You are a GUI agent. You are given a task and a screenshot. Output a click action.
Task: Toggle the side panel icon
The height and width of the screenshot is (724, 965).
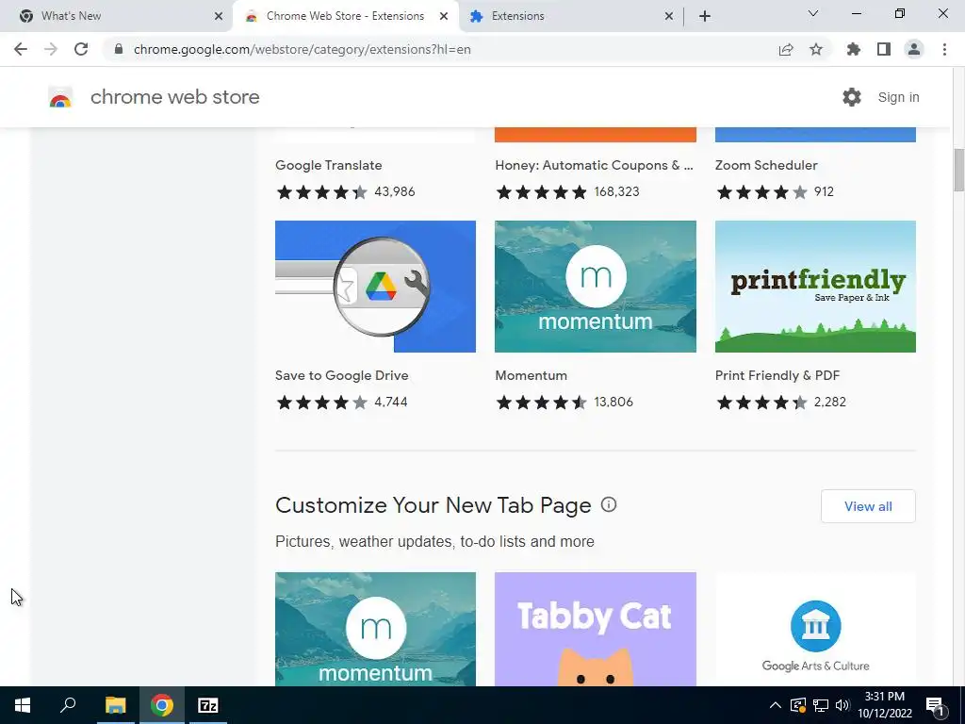click(x=884, y=49)
